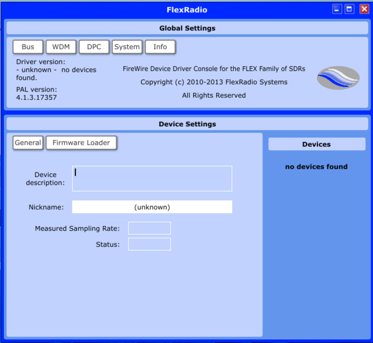Viewport: 373px width, 343px height.
Task: Open the System tab
Action: click(127, 47)
